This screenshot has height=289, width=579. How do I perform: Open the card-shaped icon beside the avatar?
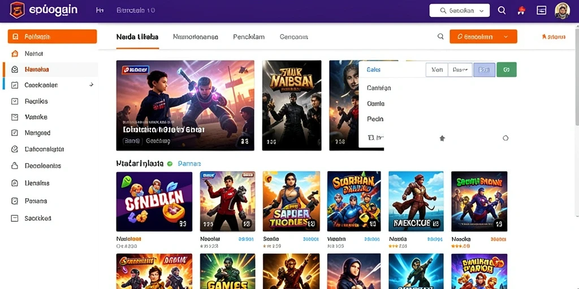pos(541,10)
